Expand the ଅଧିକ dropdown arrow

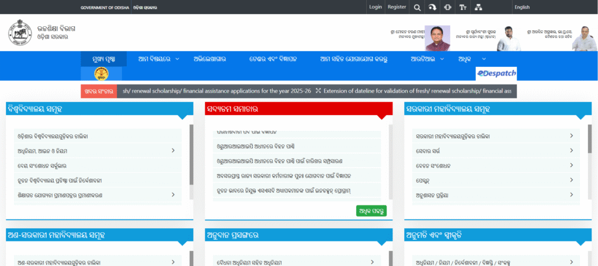click(484, 59)
